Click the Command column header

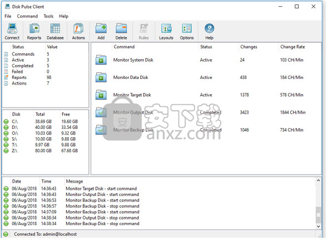click(x=155, y=47)
